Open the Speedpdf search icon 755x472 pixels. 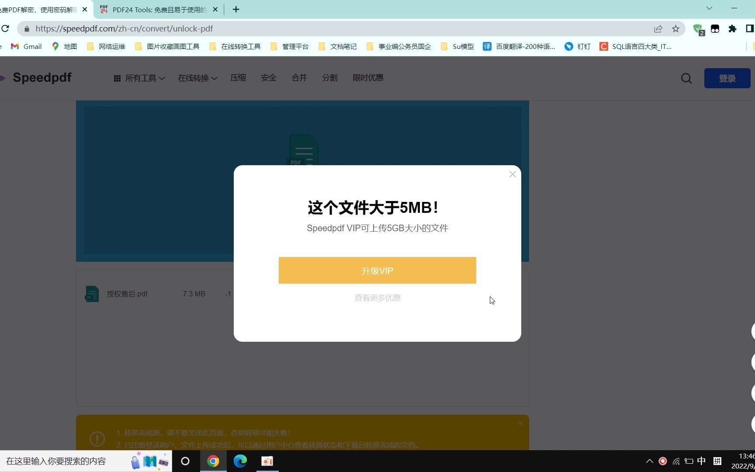(x=686, y=78)
